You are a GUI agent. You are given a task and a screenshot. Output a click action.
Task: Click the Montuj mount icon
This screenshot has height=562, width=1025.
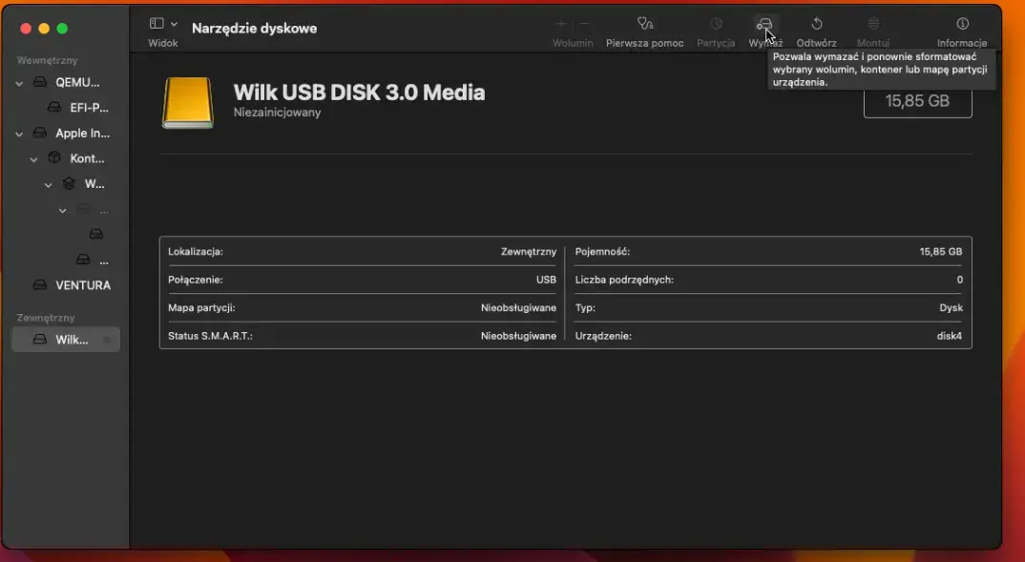pos(873,24)
